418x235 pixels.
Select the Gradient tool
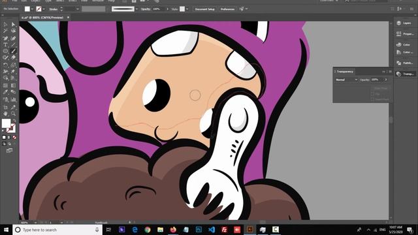pyautogui.click(x=13, y=86)
